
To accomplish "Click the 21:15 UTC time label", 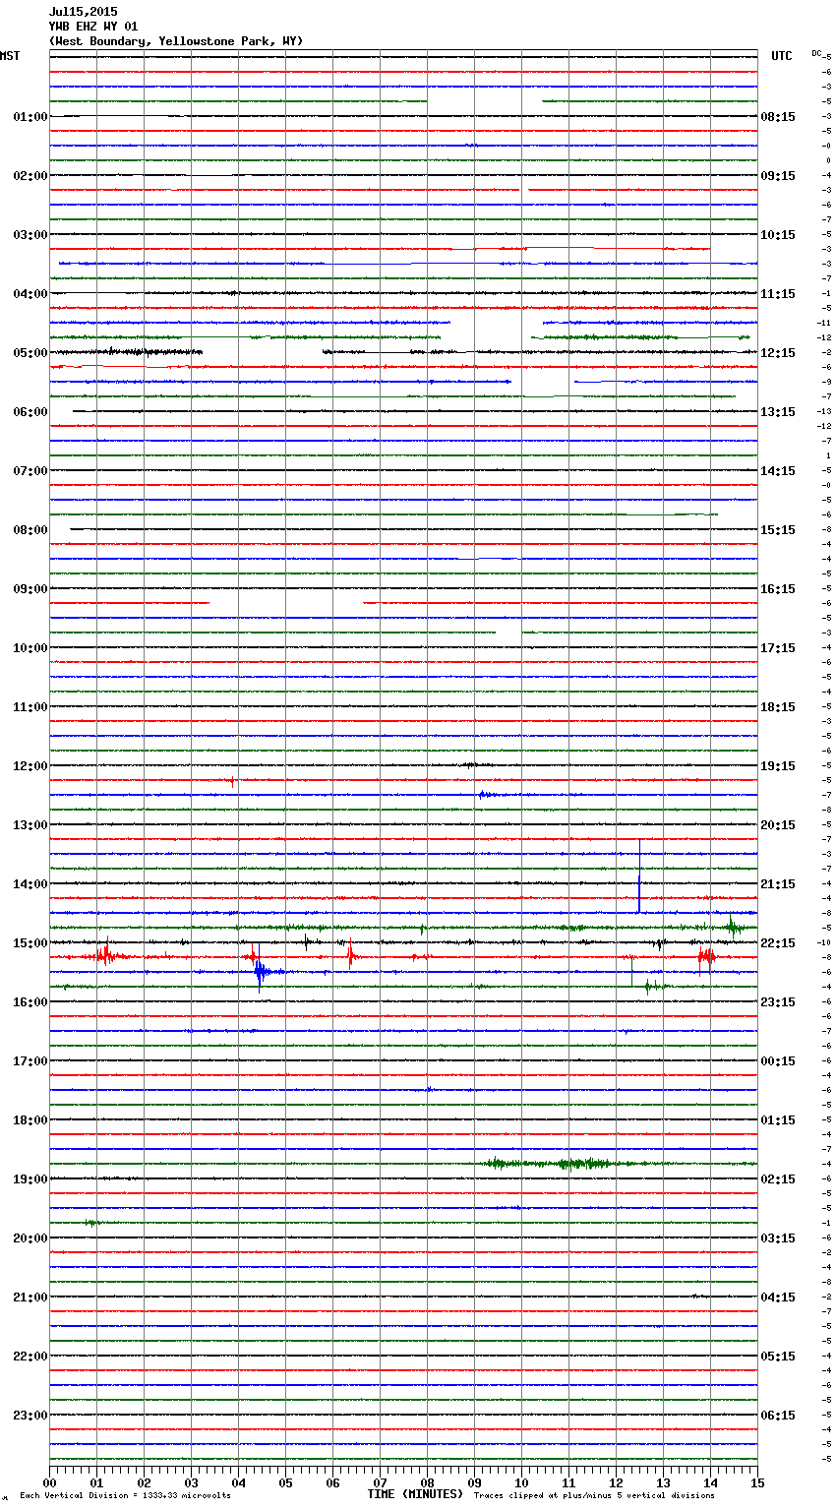I will [x=778, y=884].
